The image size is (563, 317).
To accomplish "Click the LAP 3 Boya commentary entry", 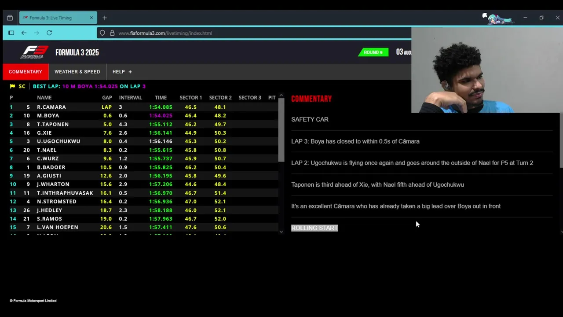I will pos(355,141).
